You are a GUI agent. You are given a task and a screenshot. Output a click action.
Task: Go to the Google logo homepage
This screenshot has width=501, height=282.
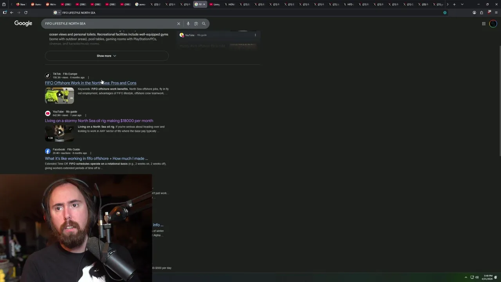coord(23,23)
